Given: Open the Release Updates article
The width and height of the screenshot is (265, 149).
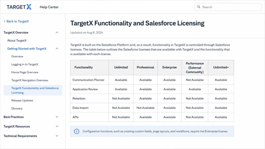Looking at the screenshot, I should 22,100.
